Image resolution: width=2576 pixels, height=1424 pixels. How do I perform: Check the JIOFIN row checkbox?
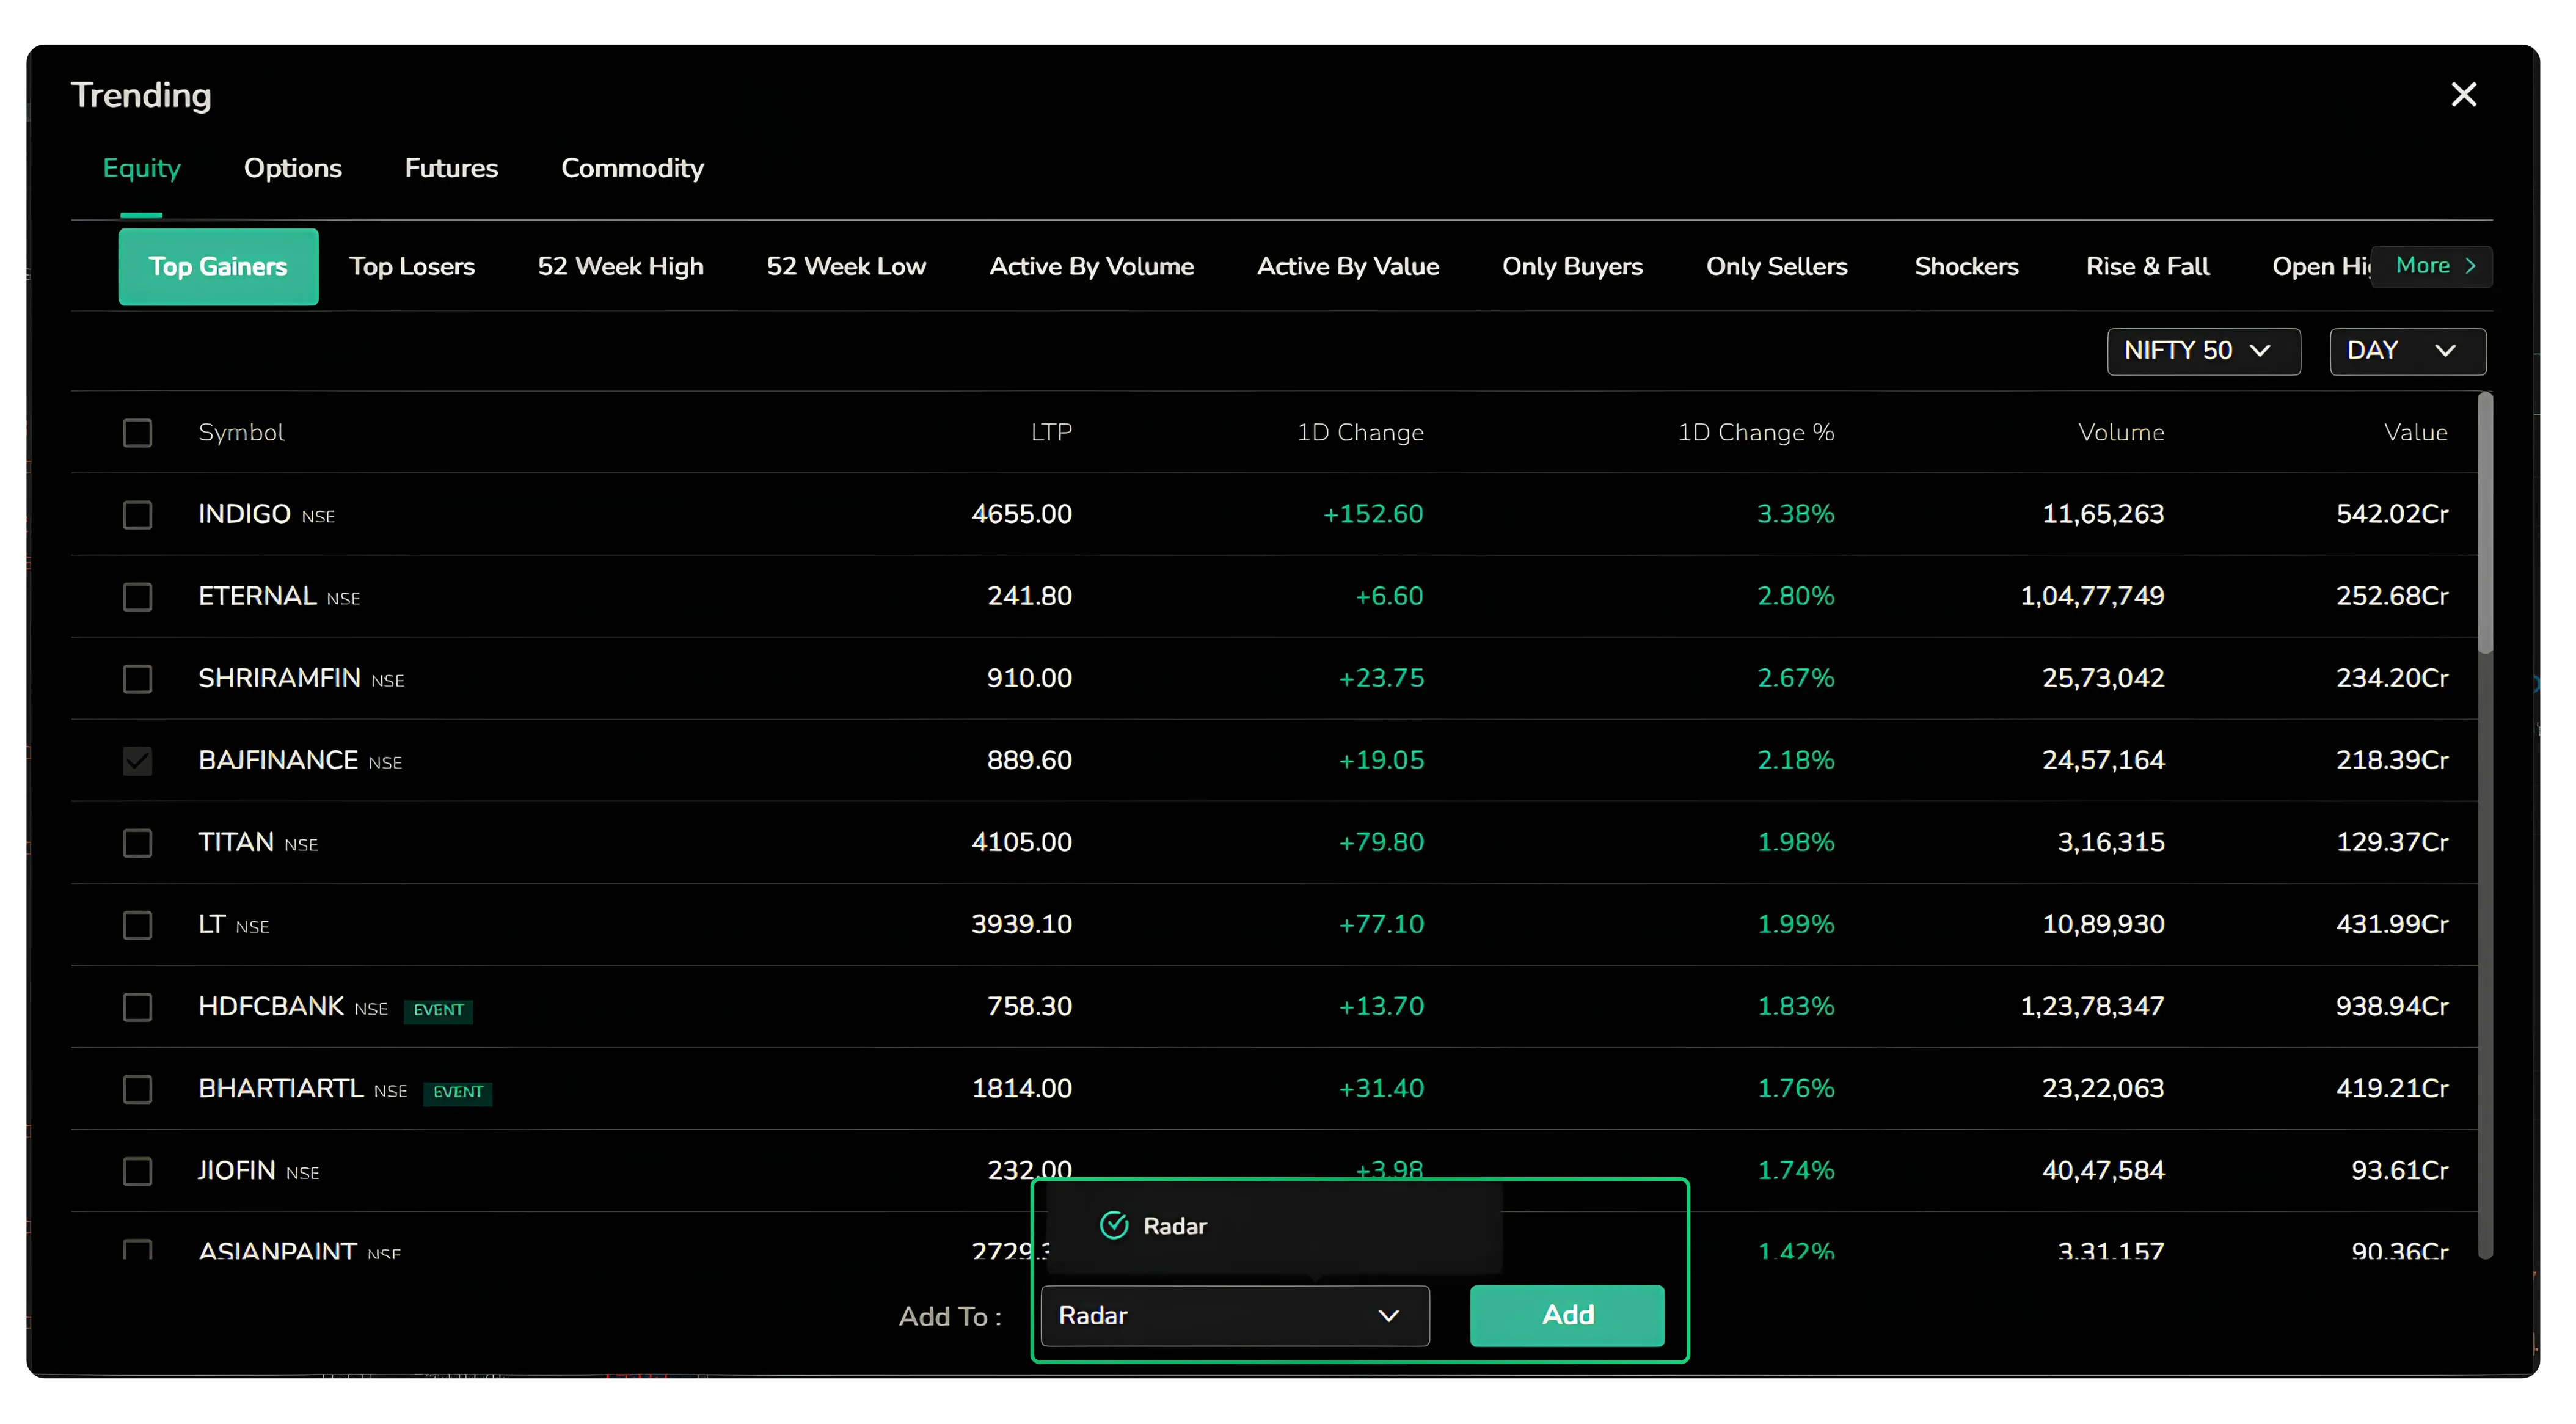click(x=137, y=1171)
